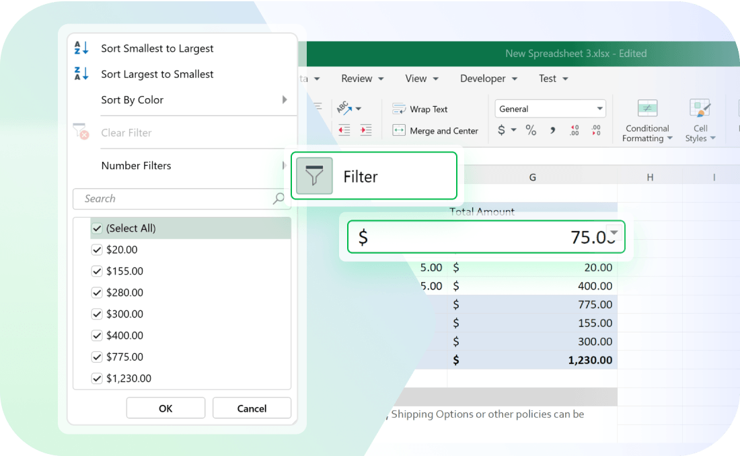Click the decrease indent icon
Viewport: 740px width, 456px height.
pyautogui.click(x=344, y=130)
